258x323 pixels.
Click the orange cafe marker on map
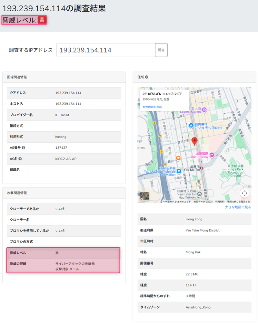click(x=178, y=158)
